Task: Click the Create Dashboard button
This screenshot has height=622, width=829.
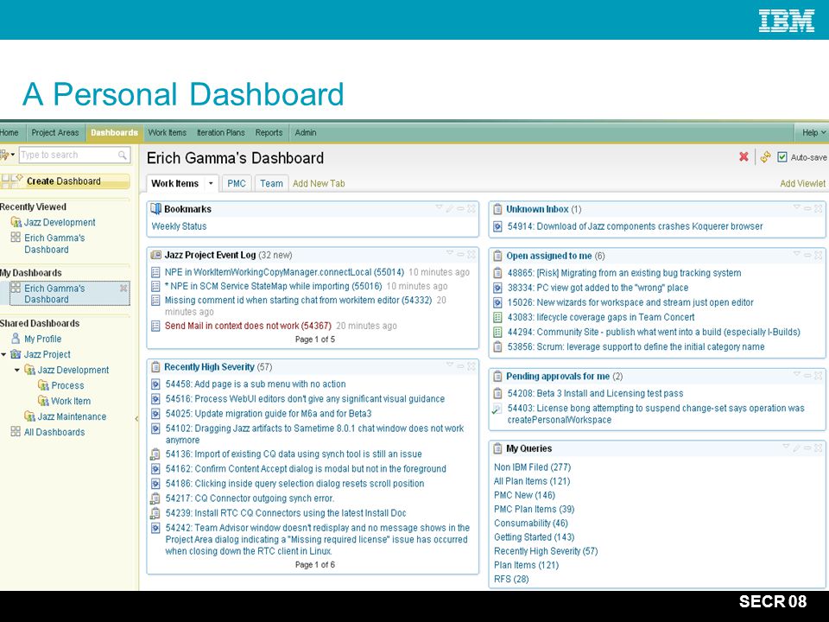Action: pos(65,181)
